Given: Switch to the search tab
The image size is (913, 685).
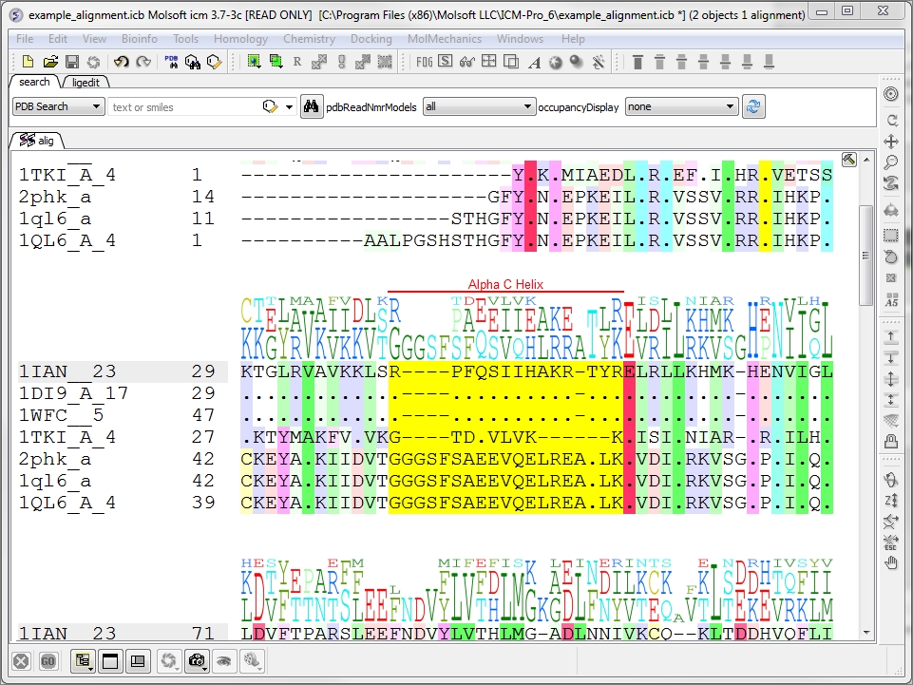Looking at the screenshot, I should [34, 82].
